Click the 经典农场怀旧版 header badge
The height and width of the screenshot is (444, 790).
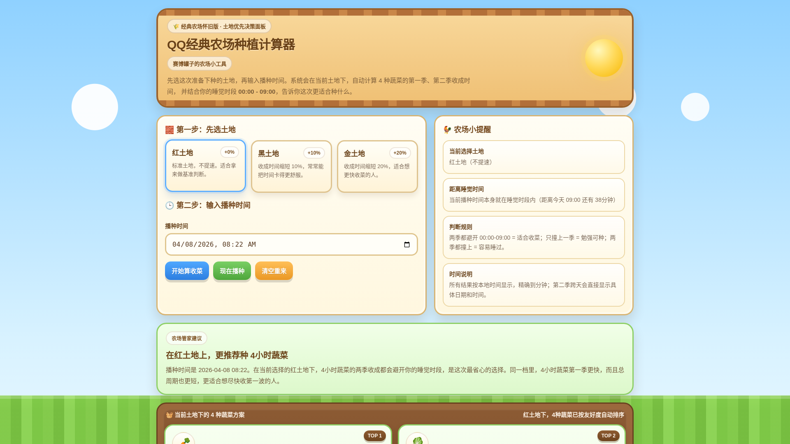[x=219, y=26]
